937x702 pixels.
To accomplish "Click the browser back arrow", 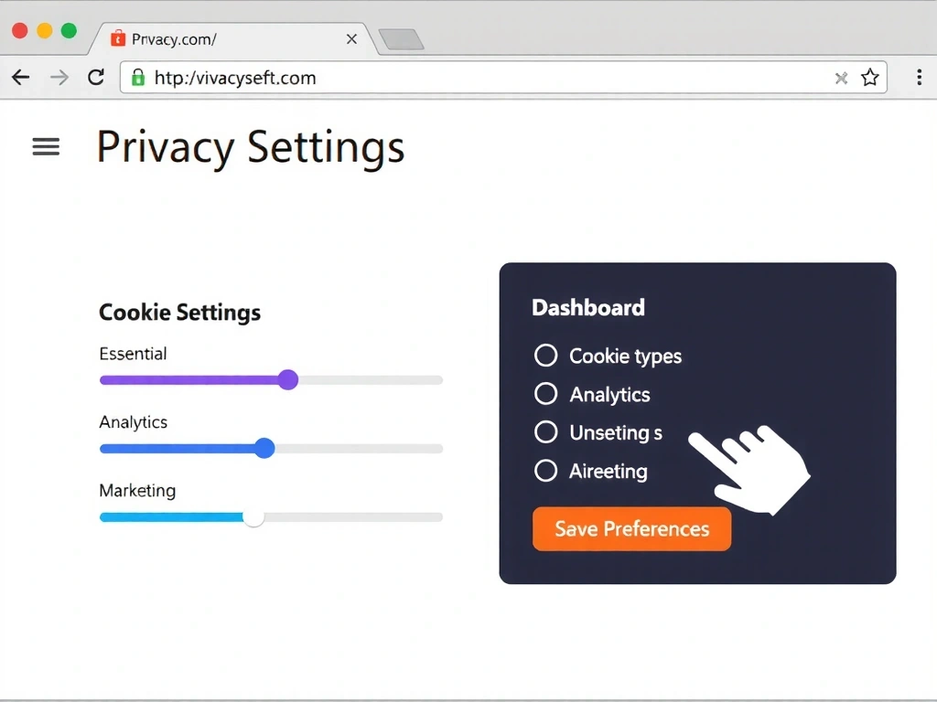I will [x=21, y=78].
